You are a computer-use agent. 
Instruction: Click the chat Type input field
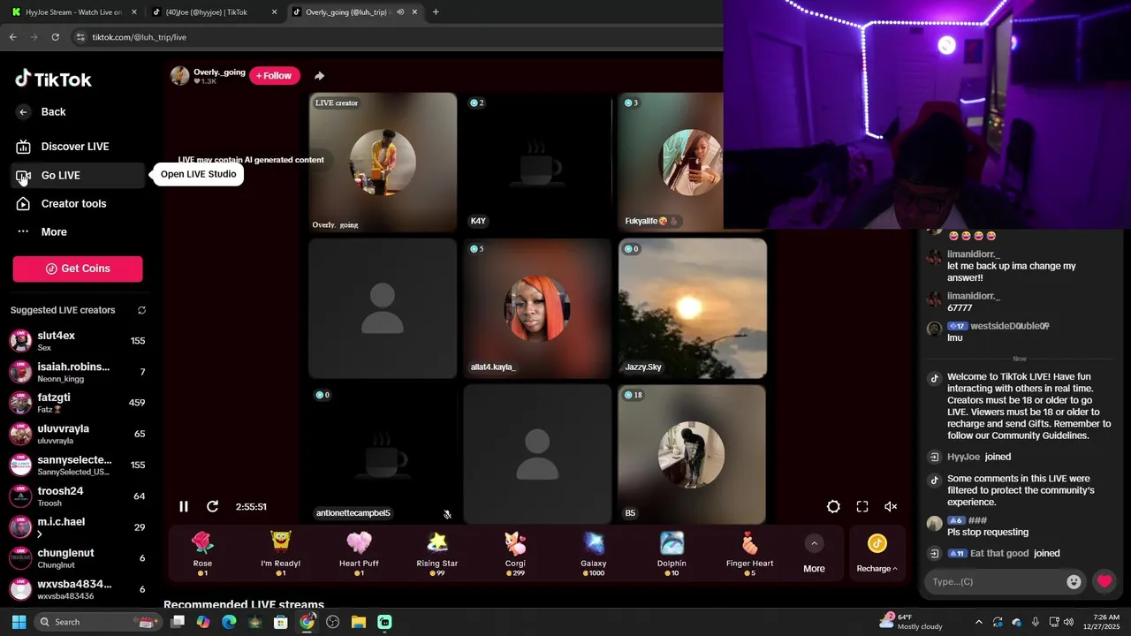click(995, 581)
